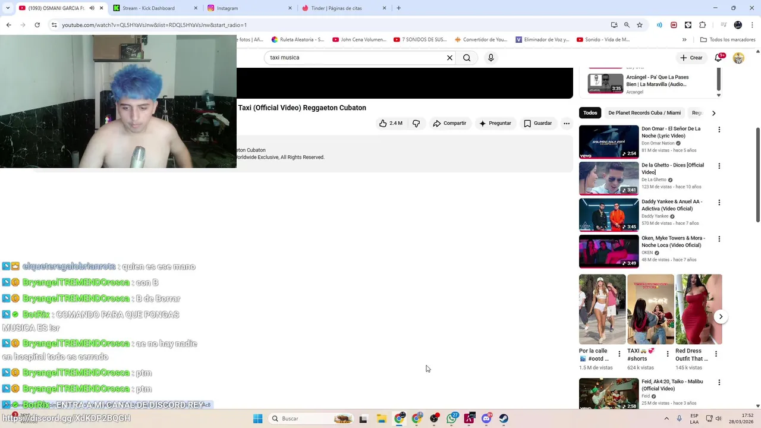Viewport: 761px width, 428px height.
Task: Open more actions menu beside Guardar
Action: [567, 123]
